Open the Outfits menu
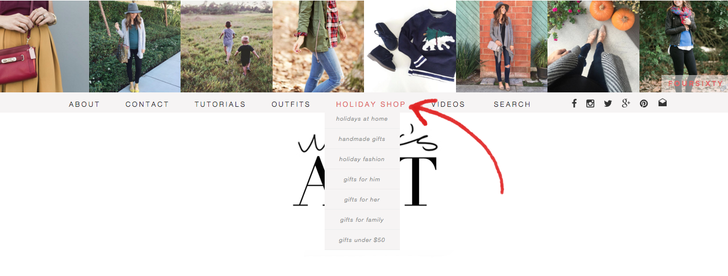Image resolution: width=728 pixels, height=276 pixels. coord(291,105)
